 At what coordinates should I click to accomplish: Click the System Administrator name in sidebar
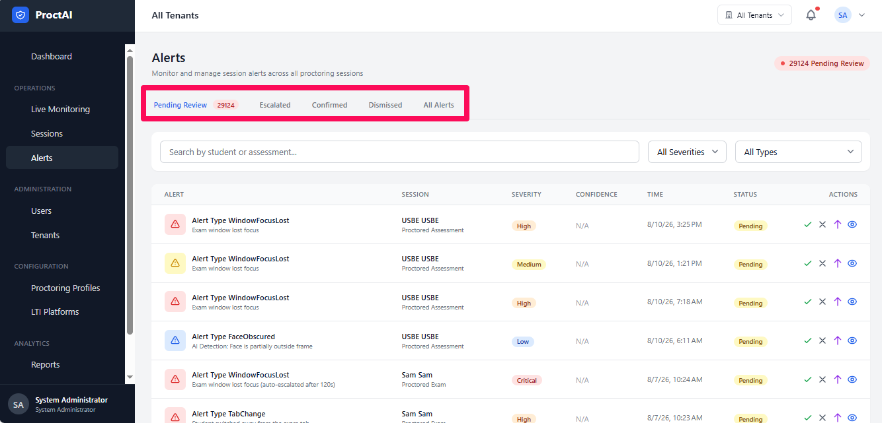click(x=71, y=400)
